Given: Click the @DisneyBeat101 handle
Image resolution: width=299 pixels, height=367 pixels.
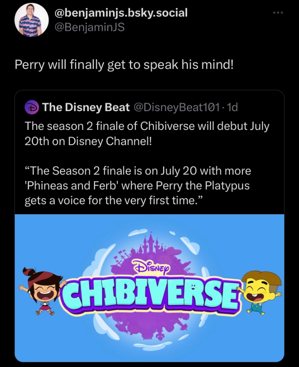Looking at the screenshot, I should [x=178, y=107].
